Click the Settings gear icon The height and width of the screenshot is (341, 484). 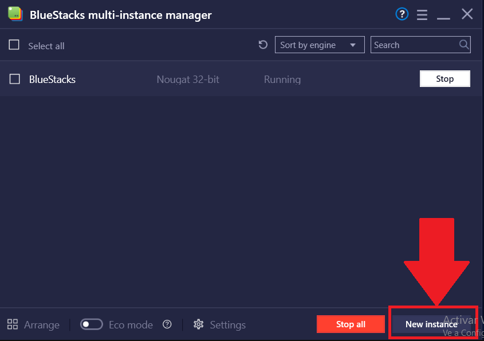[199, 324]
